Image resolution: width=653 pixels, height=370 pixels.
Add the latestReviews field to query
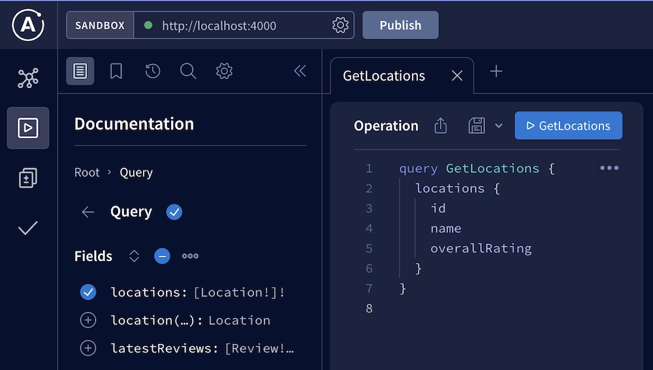click(88, 348)
